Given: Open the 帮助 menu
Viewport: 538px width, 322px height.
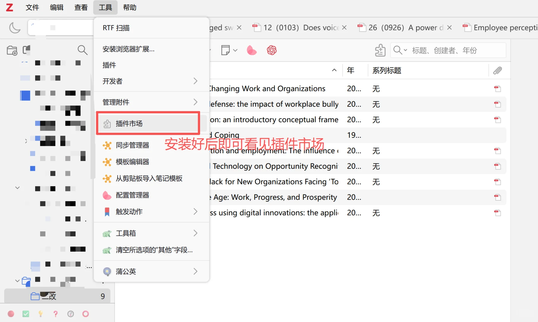Looking at the screenshot, I should [x=130, y=7].
